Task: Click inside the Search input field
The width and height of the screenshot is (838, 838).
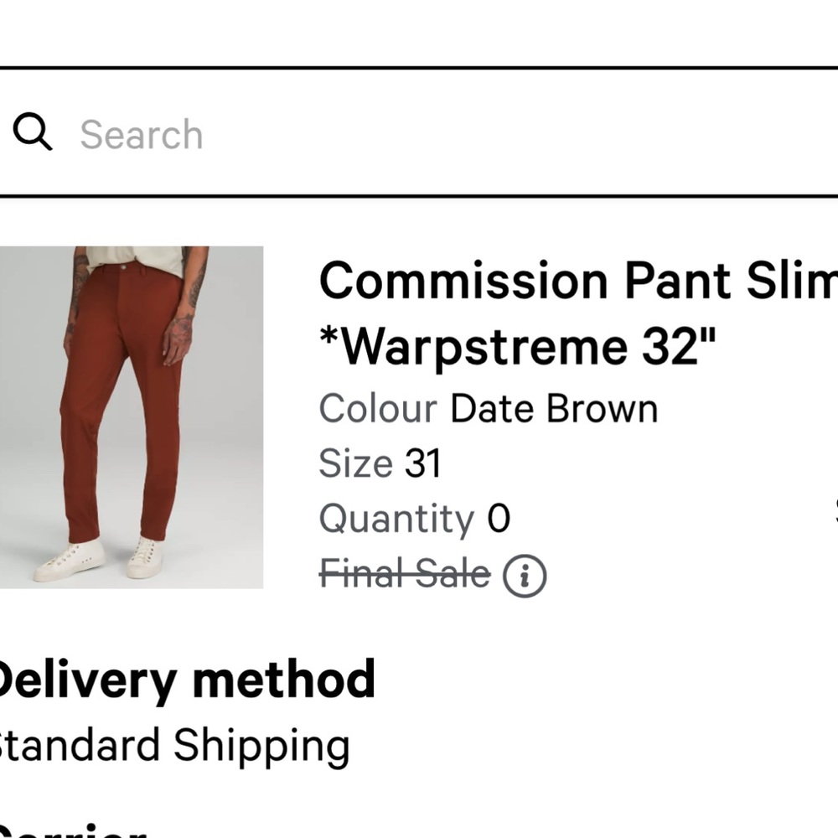Action: click(x=251, y=134)
